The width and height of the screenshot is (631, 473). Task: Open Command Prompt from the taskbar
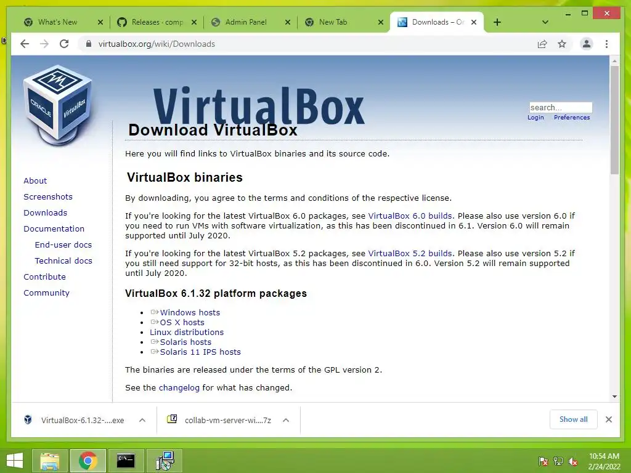tap(126, 461)
